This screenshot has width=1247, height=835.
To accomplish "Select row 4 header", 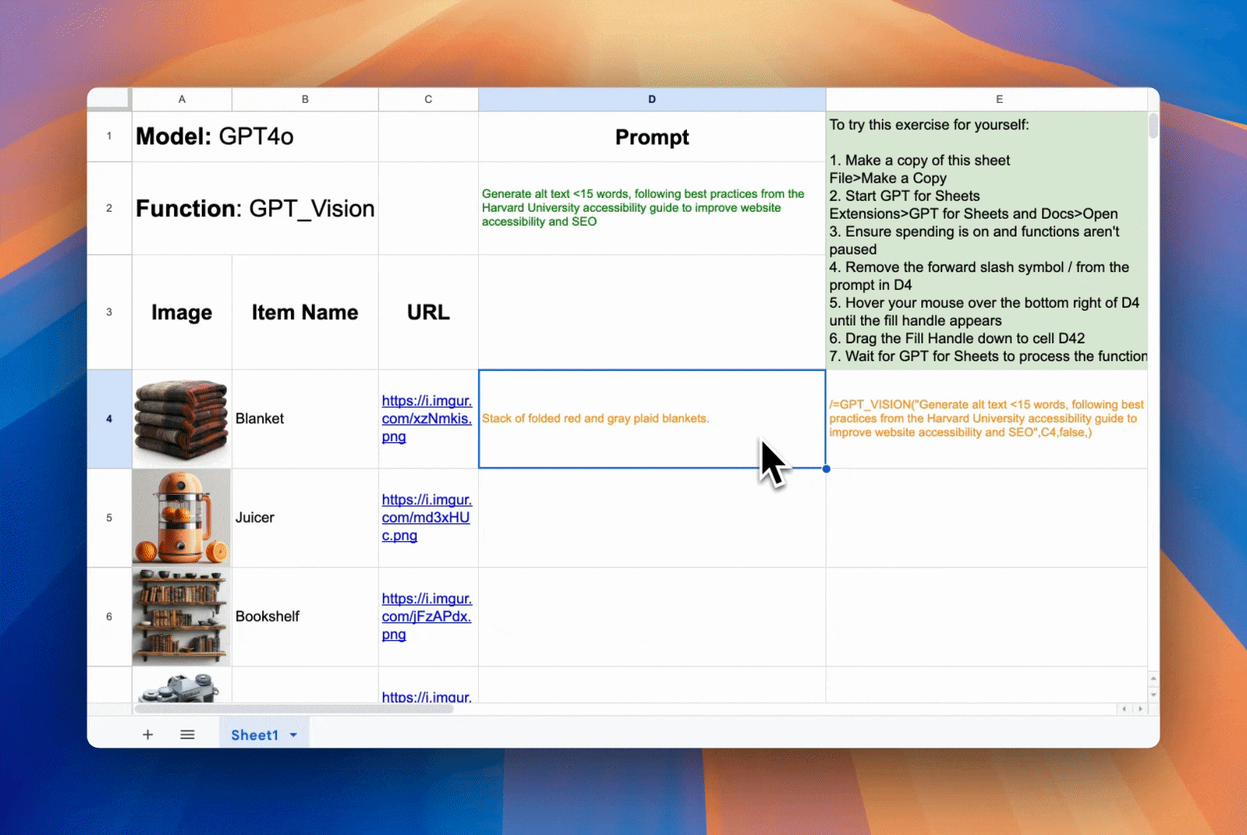I will tap(109, 419).
